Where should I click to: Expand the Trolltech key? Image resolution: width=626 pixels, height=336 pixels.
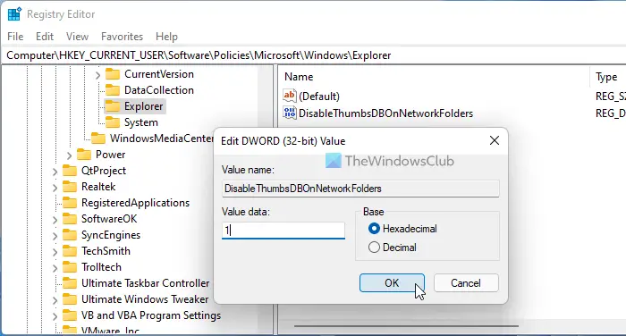(55, 268)
